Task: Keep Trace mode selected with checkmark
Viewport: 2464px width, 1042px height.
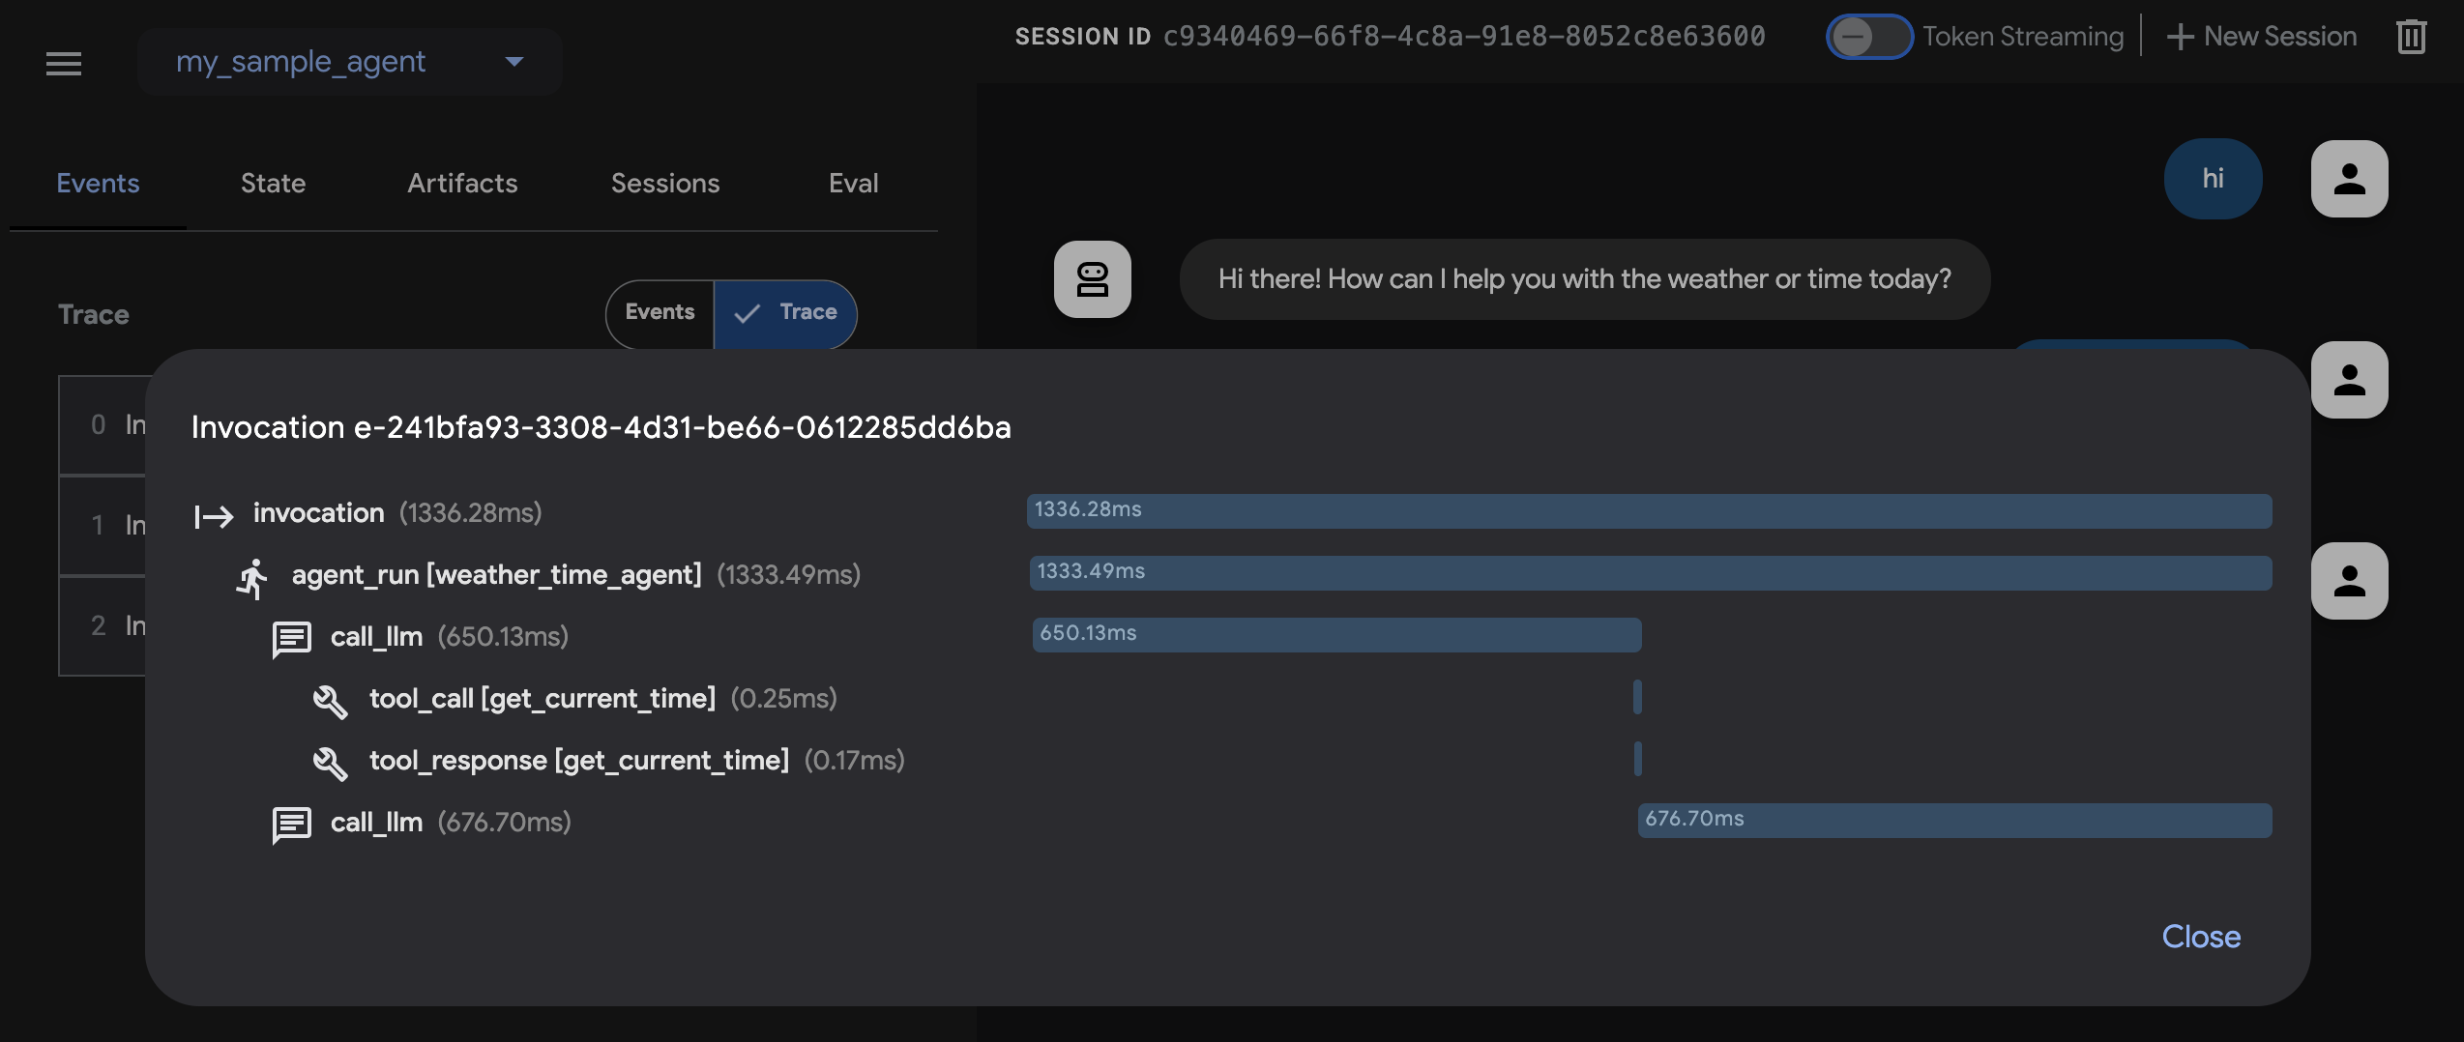Action: [785, 313]
